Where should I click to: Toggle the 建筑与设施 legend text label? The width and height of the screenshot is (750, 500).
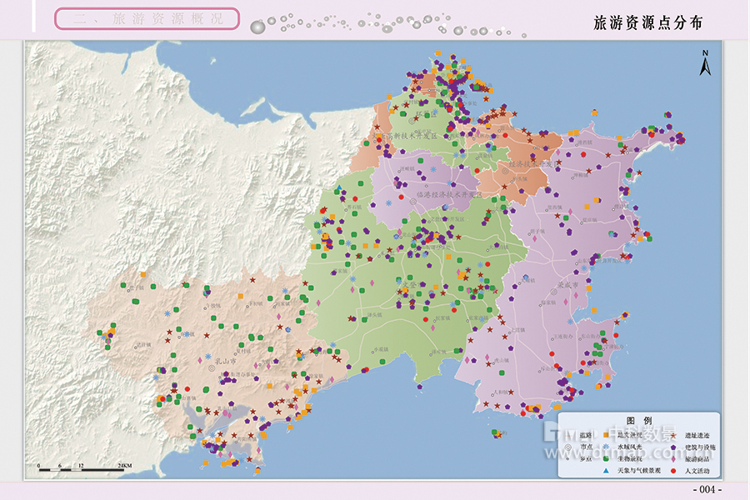point(701,447)
